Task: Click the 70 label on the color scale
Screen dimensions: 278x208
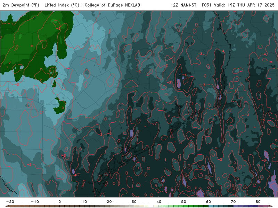Action: [233, 202]
